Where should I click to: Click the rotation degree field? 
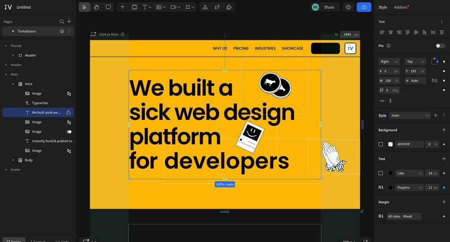(389, 90)
